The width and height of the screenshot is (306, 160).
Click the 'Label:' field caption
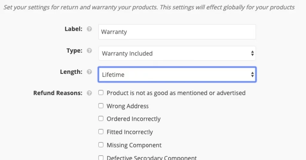tap(74, 29)
